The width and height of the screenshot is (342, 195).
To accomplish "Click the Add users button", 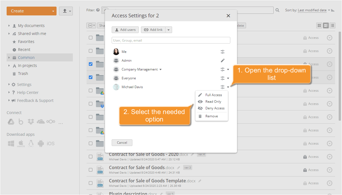I will pos(125,30).
